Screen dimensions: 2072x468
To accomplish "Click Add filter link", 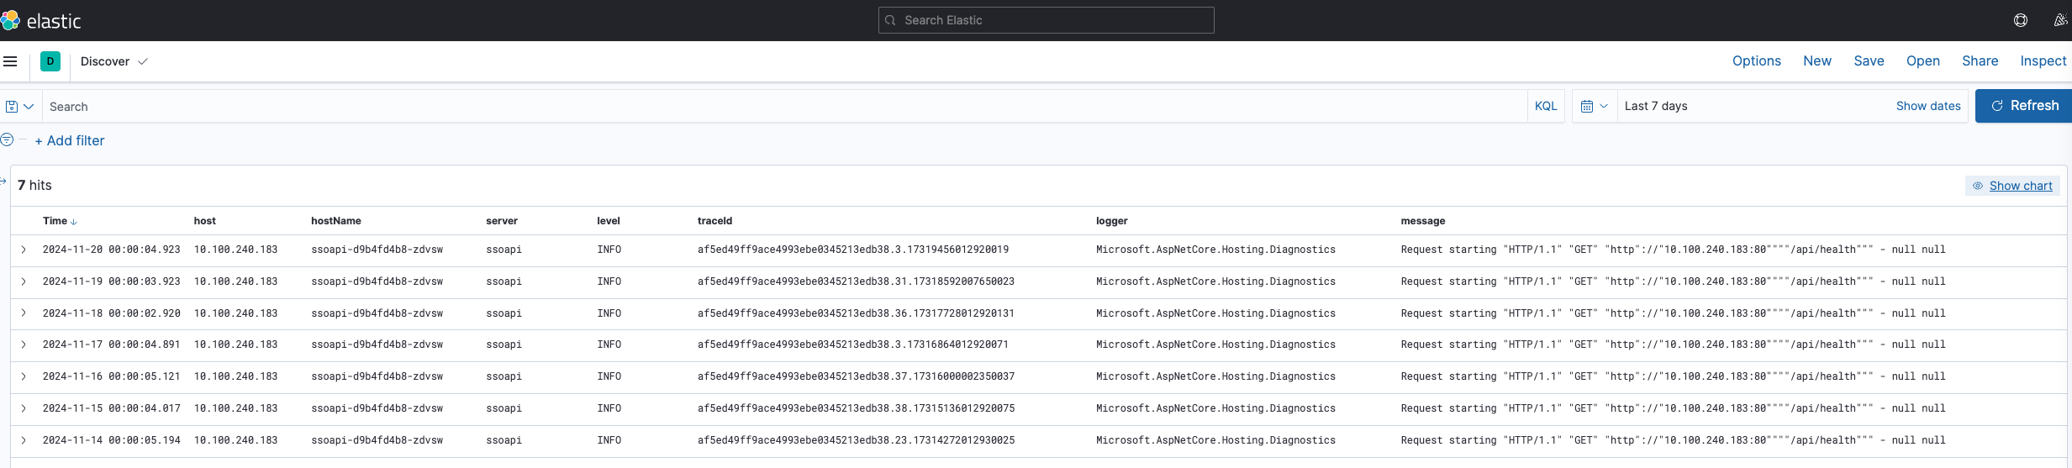I will click(x=70, y=140).
